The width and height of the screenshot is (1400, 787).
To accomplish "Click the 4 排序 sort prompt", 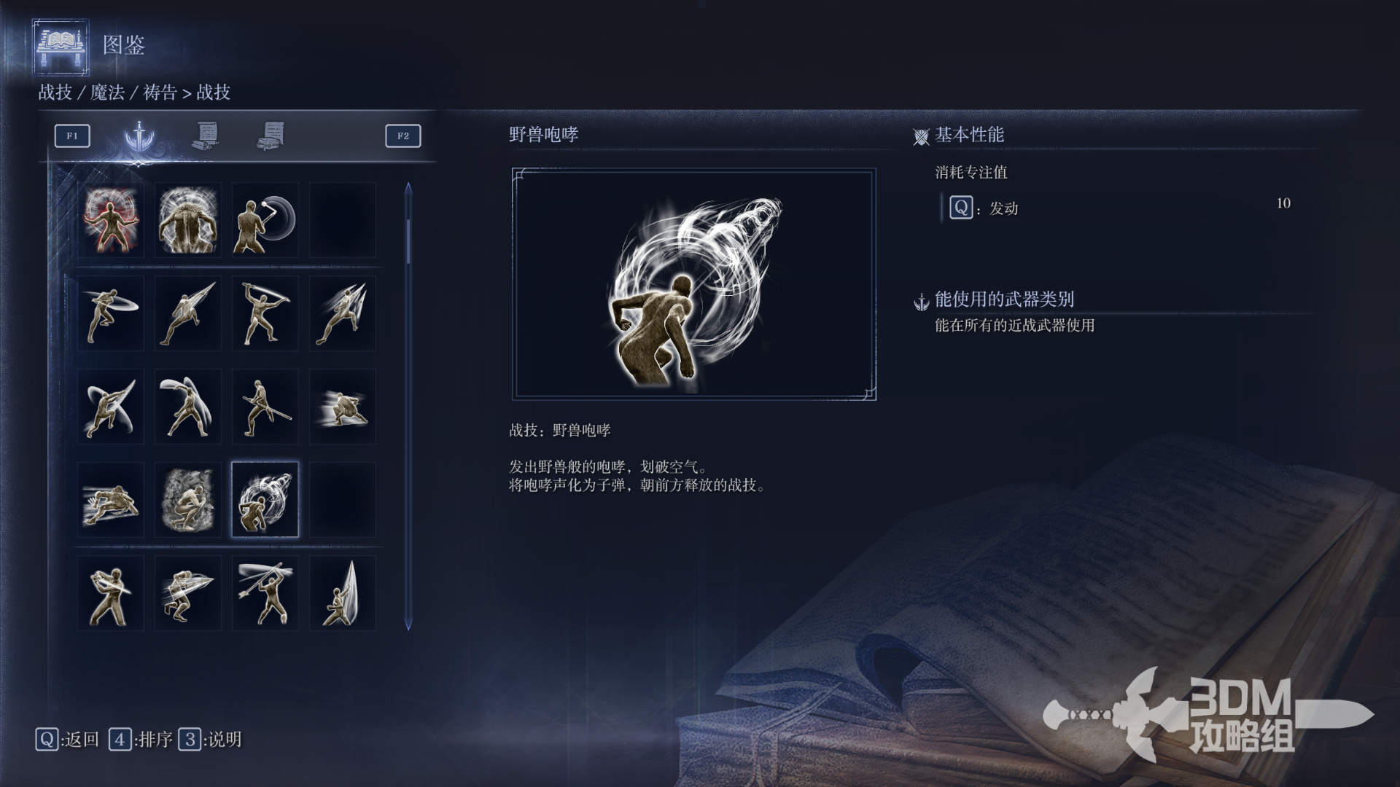I will 141,740.
